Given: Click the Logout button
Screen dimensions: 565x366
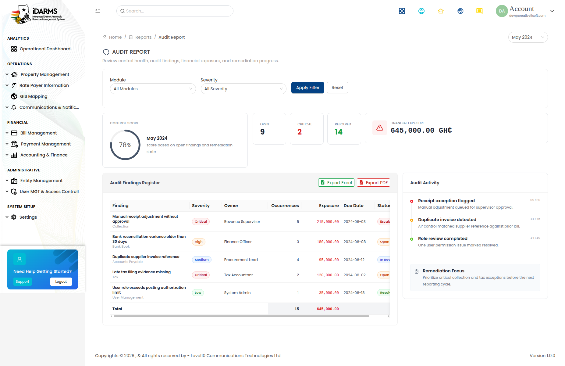Looking at the screenshot, I should coord(61,282).
